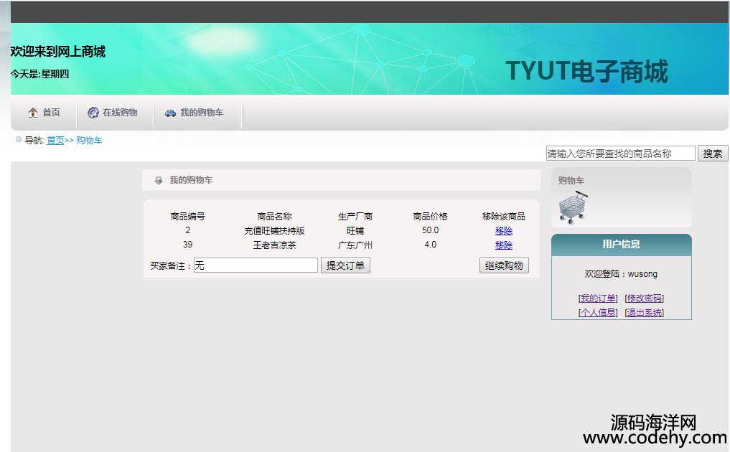Screen dimensions: 730x452
Task: Click the arrow icon beside 我的购物车 header
Action: (x=159, y=180)
